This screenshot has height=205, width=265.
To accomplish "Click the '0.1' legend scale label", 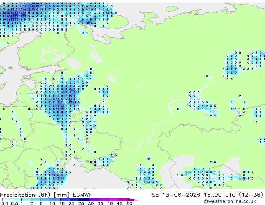I will pos(5,203).
